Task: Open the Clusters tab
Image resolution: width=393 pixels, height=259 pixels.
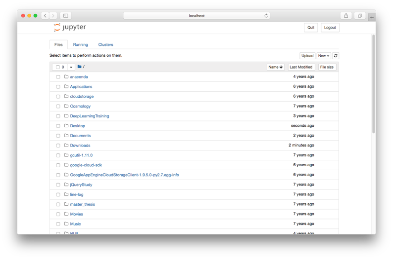Action: [105, 44]
